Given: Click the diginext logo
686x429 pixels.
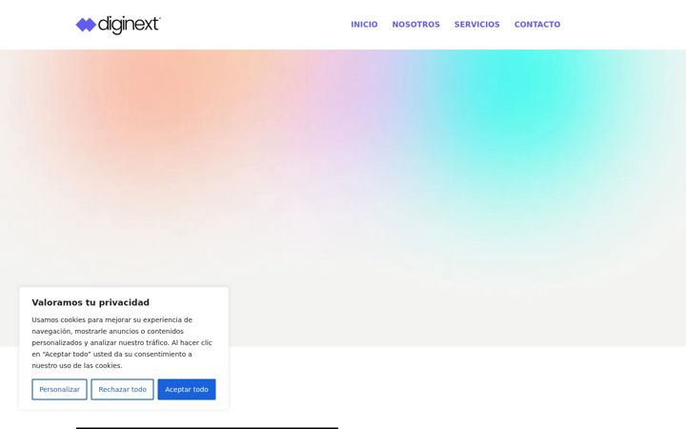Looking at the screenshot, I should 118,25.
